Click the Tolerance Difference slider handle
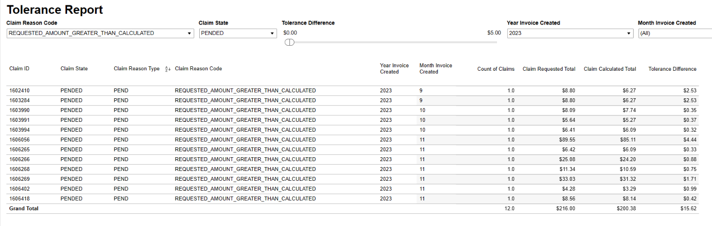712x226 pixels. point(289,42)
